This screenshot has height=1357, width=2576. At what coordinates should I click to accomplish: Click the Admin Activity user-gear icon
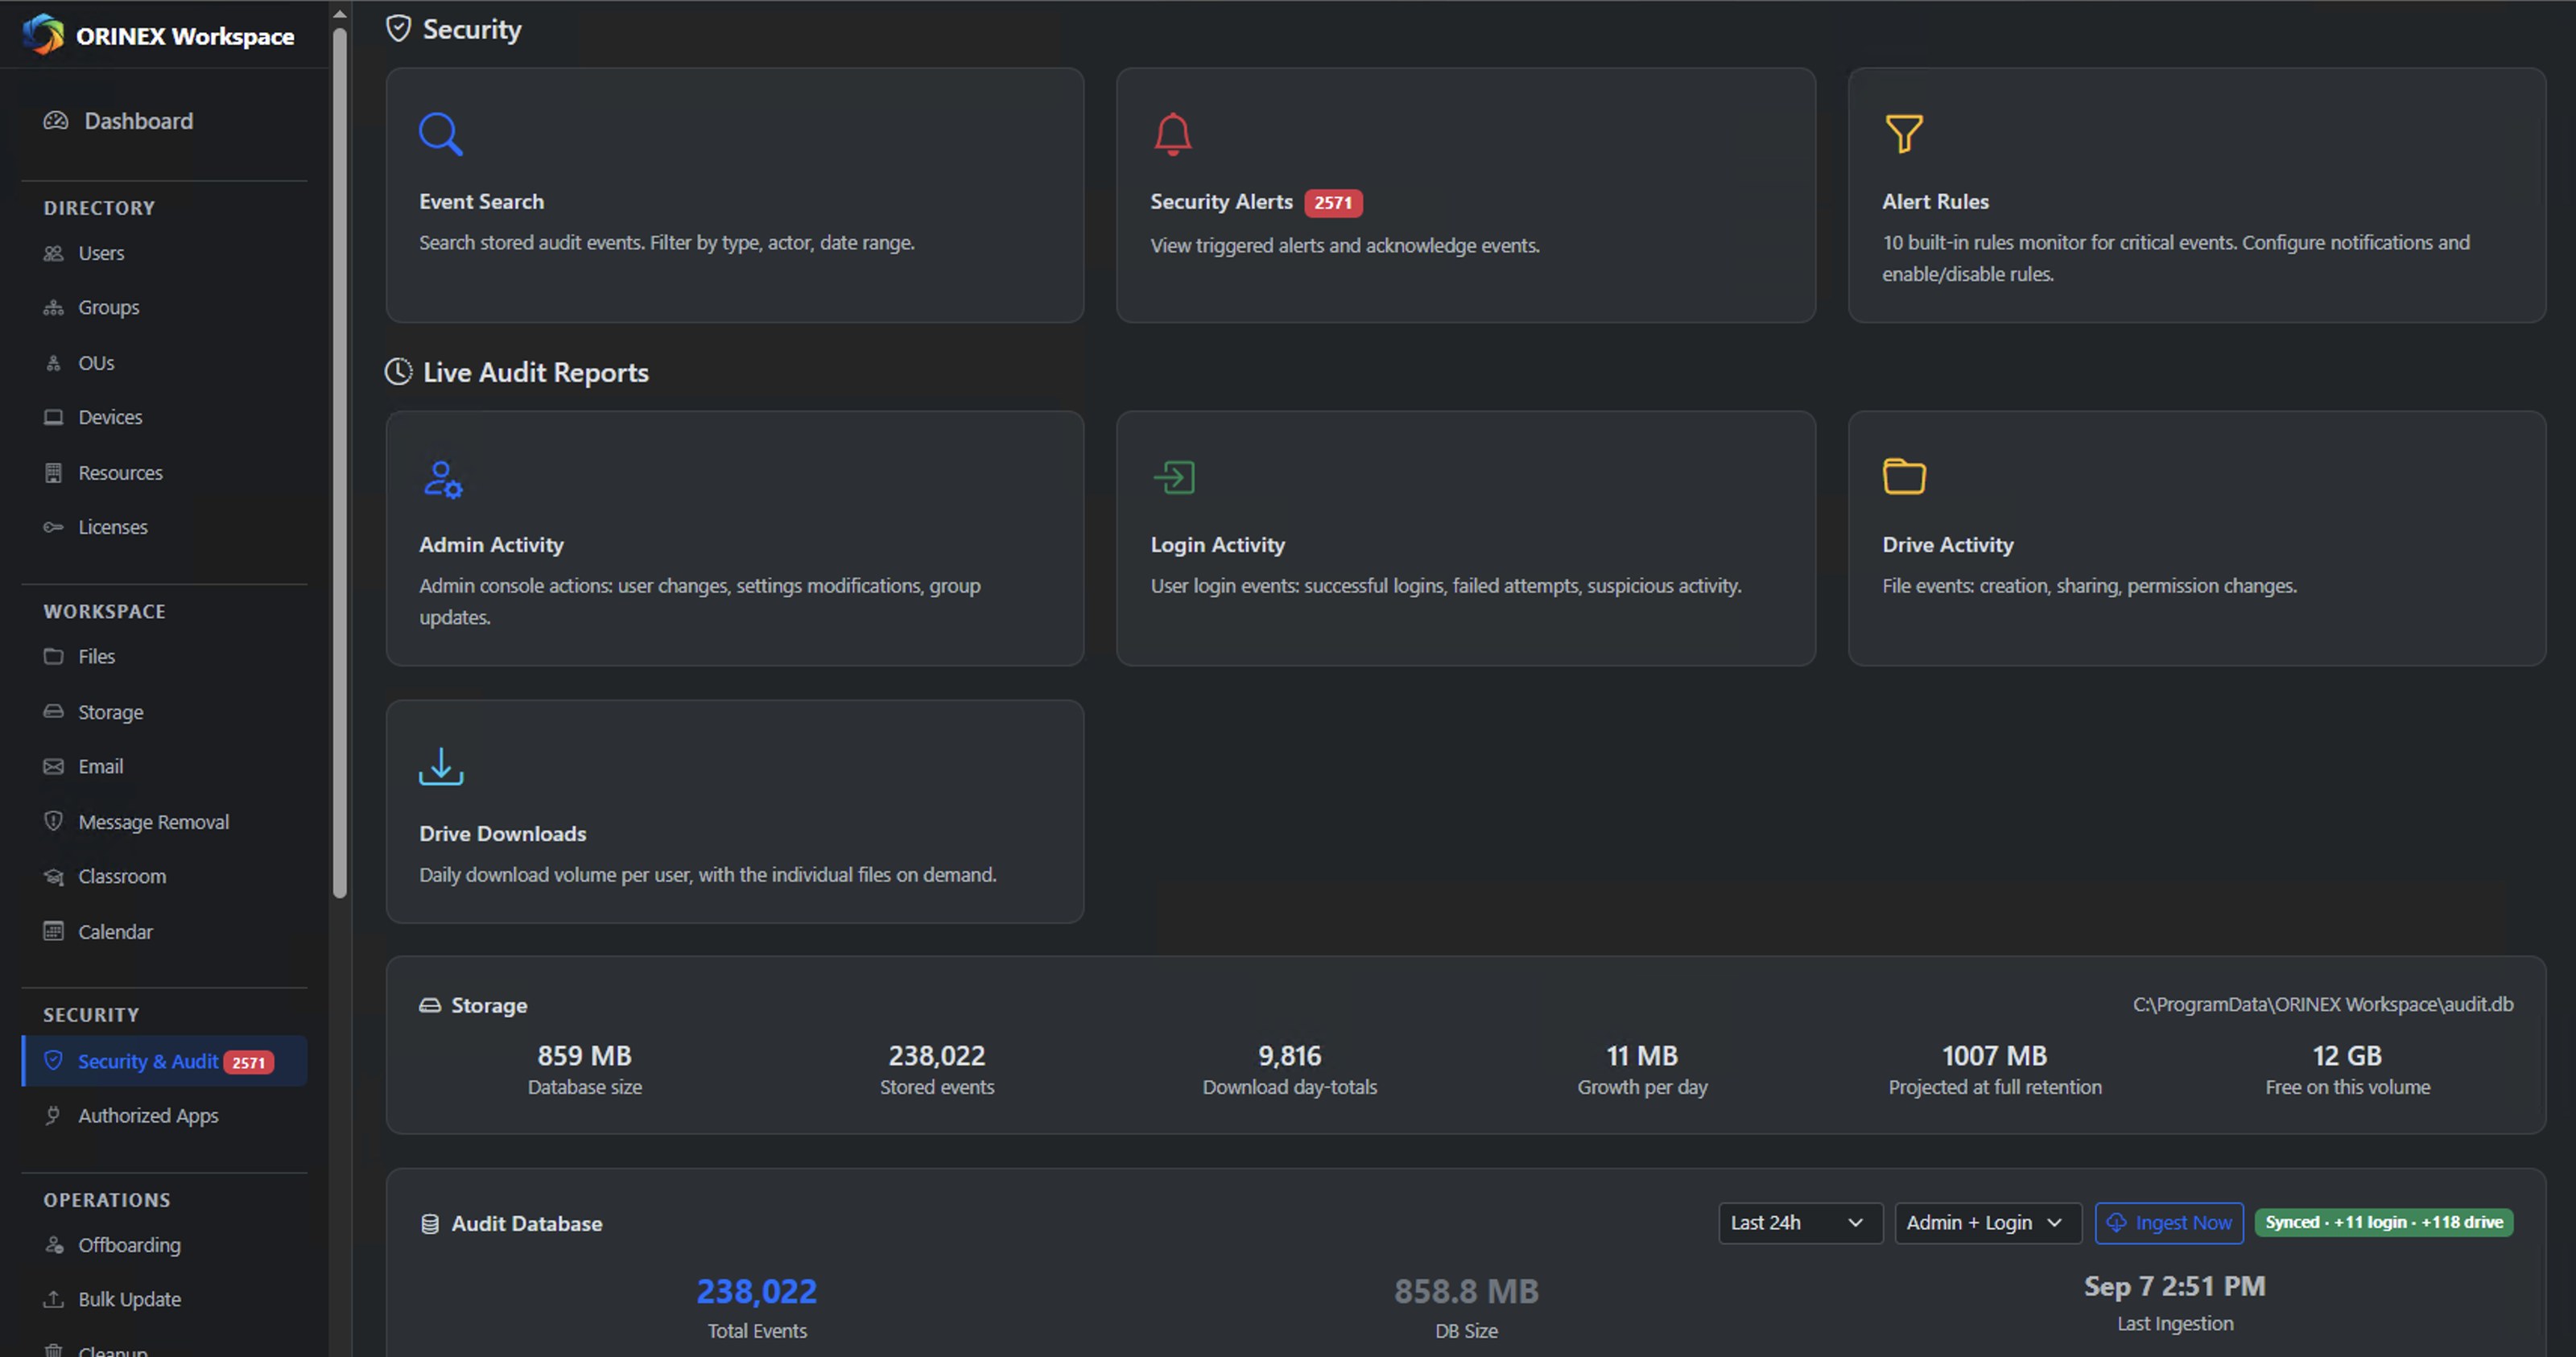442,478
